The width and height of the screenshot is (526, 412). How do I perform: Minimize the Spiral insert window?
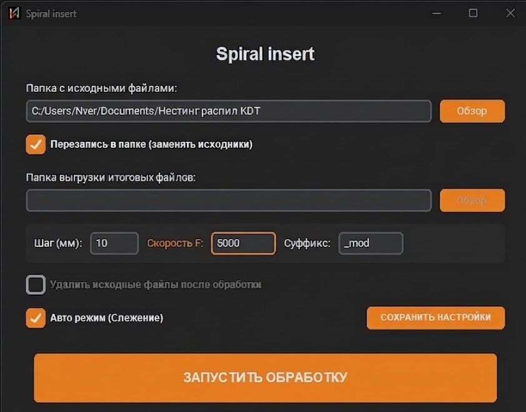(437, 13)
